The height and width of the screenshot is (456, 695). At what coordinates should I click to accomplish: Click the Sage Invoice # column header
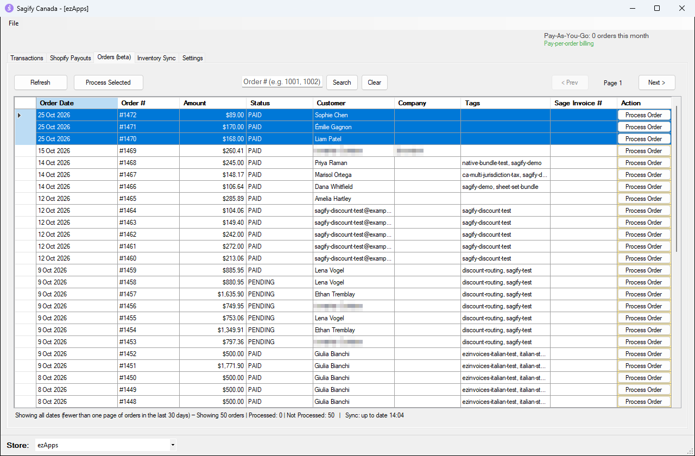(x=584, y=103)
